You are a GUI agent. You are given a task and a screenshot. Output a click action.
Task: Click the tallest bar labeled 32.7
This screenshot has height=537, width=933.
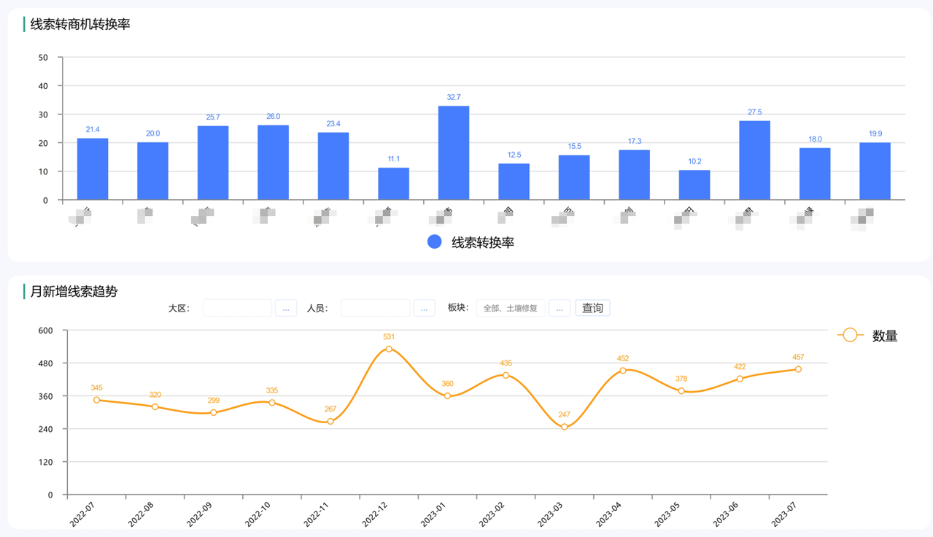454,153
